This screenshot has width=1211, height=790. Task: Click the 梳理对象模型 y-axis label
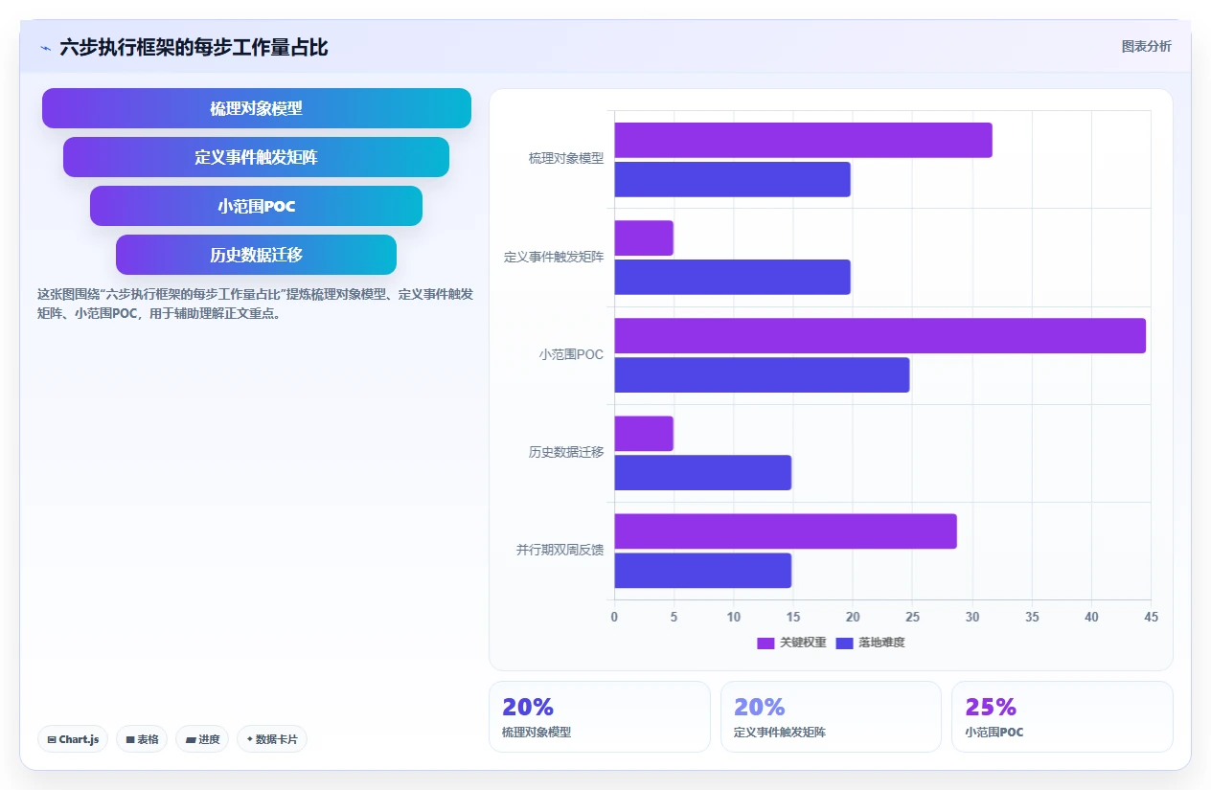pyautogui.click(x=566, y=159)
